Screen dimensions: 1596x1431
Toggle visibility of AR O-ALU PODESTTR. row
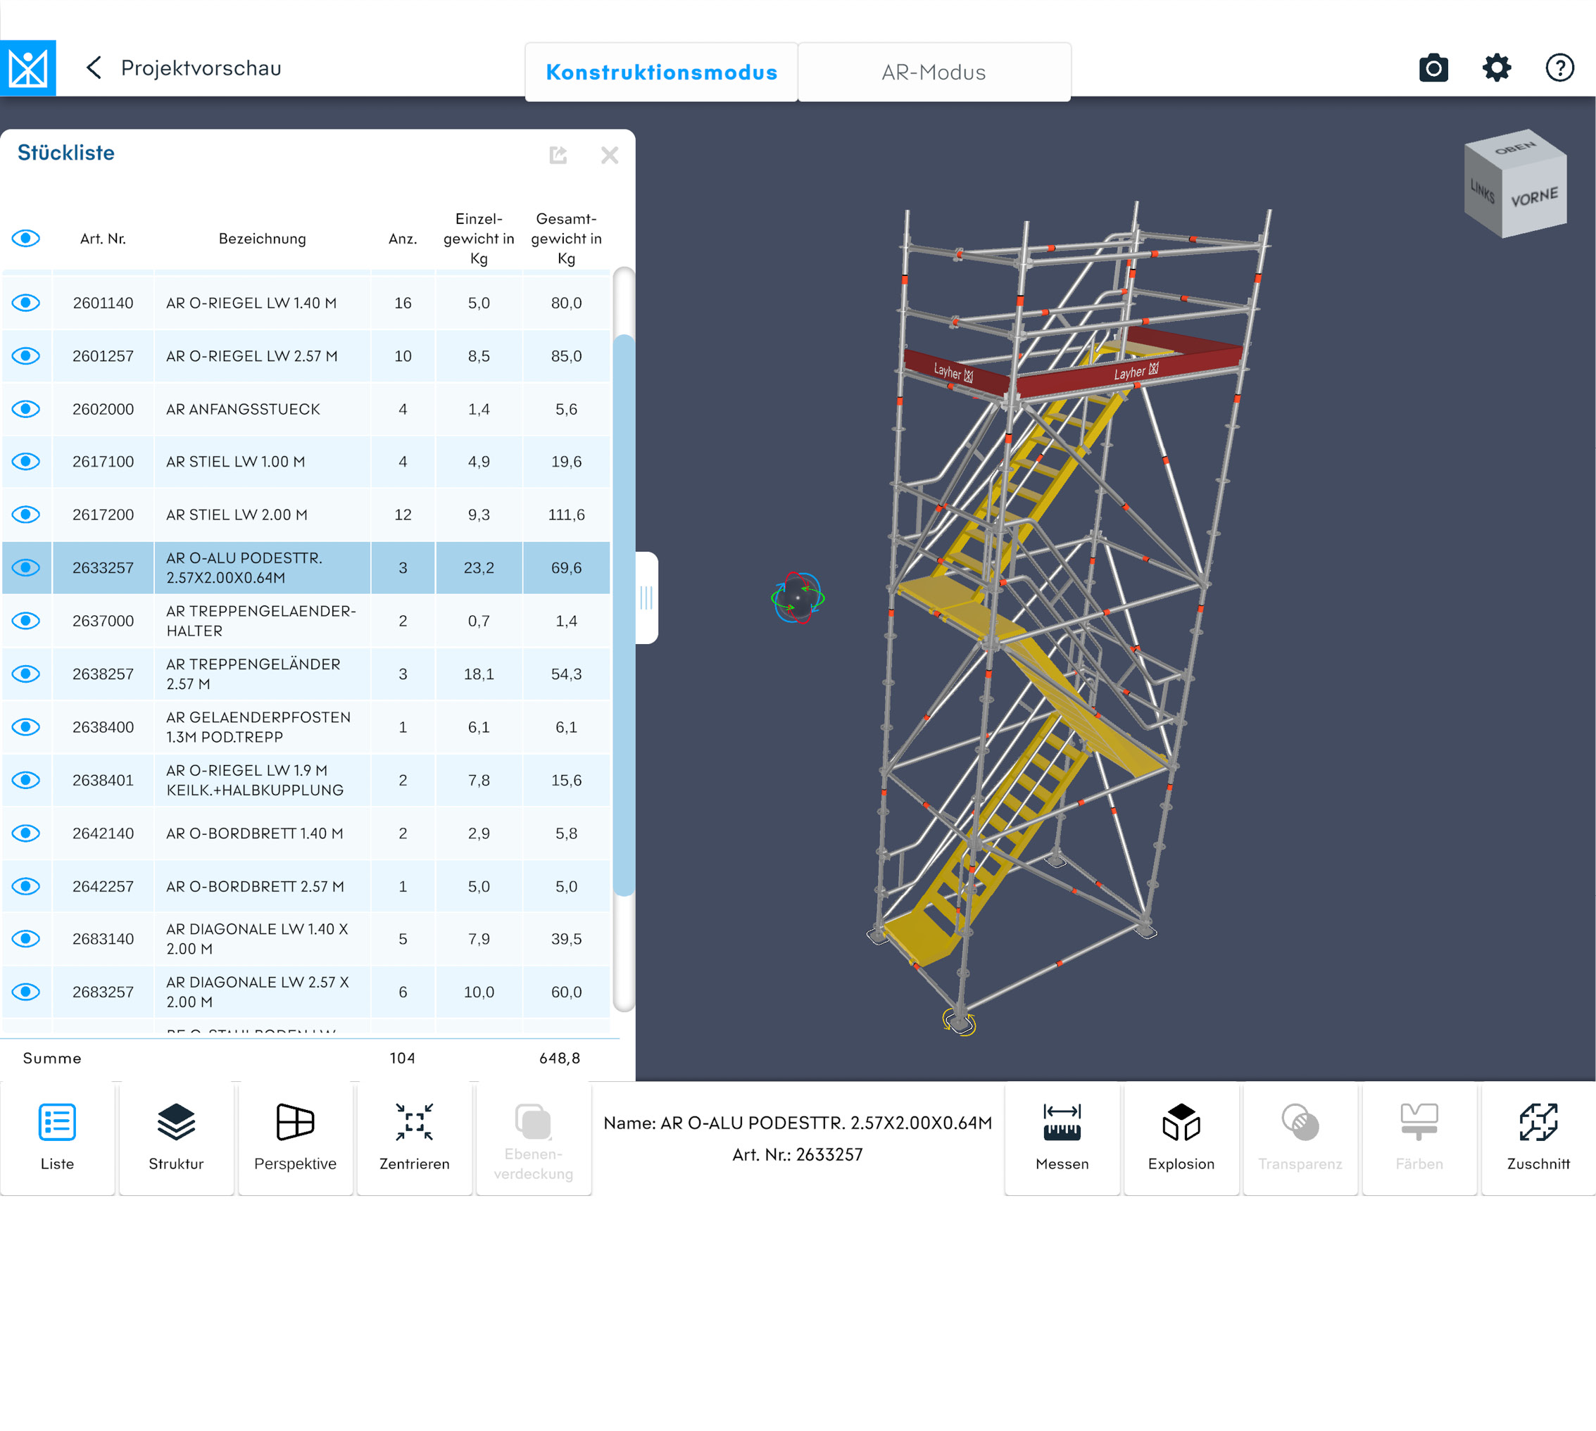click(x=26, y=567)
